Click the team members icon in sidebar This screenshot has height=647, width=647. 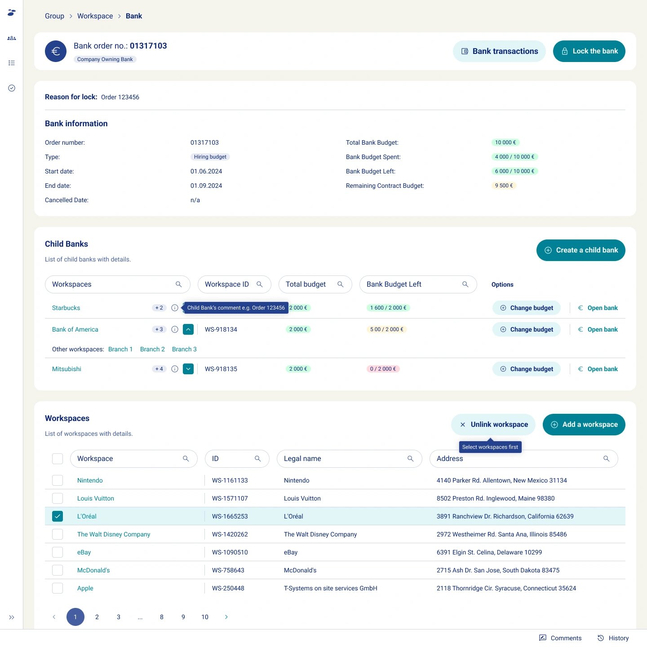pos(12,38)
